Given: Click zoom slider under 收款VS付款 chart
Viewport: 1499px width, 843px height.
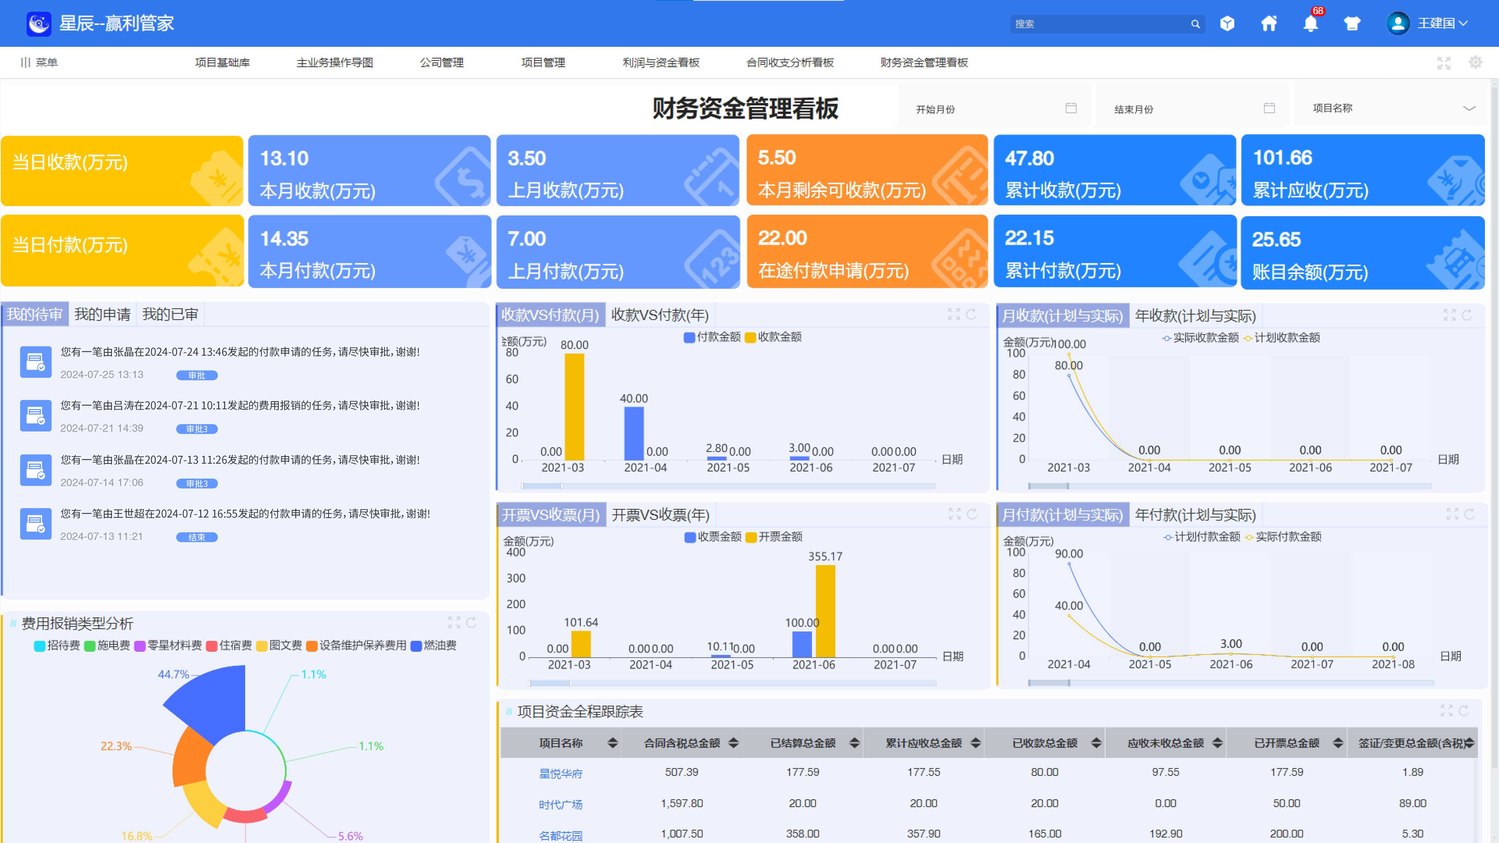Looking at the screenshot, I should (729, 485).
